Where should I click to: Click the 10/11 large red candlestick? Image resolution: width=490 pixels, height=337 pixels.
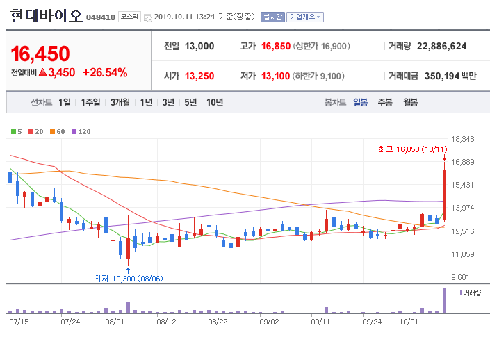pos(444,195)
